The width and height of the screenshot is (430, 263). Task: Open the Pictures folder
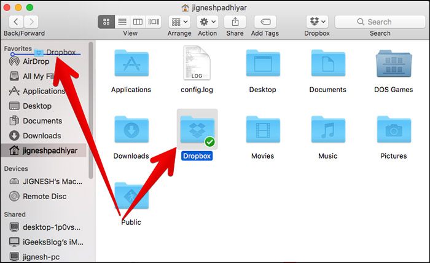tap(393, 131)
